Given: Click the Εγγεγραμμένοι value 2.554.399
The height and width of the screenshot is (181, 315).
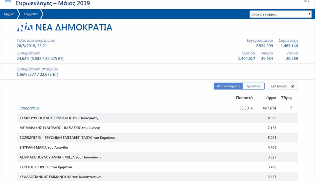Looking at the screenshot, I should pyautogui.click(x=264, y=46).
